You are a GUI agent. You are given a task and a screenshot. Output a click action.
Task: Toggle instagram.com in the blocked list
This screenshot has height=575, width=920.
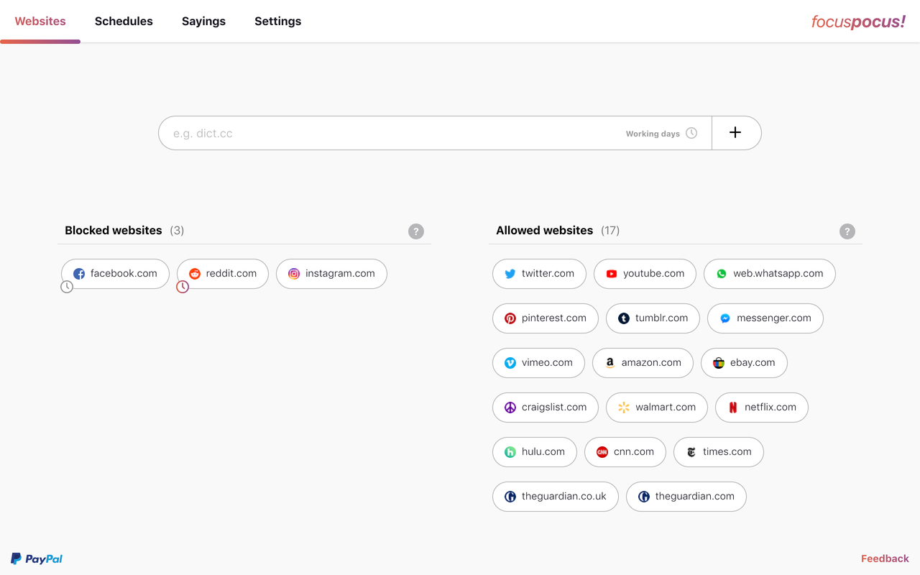tap(331, 274)
